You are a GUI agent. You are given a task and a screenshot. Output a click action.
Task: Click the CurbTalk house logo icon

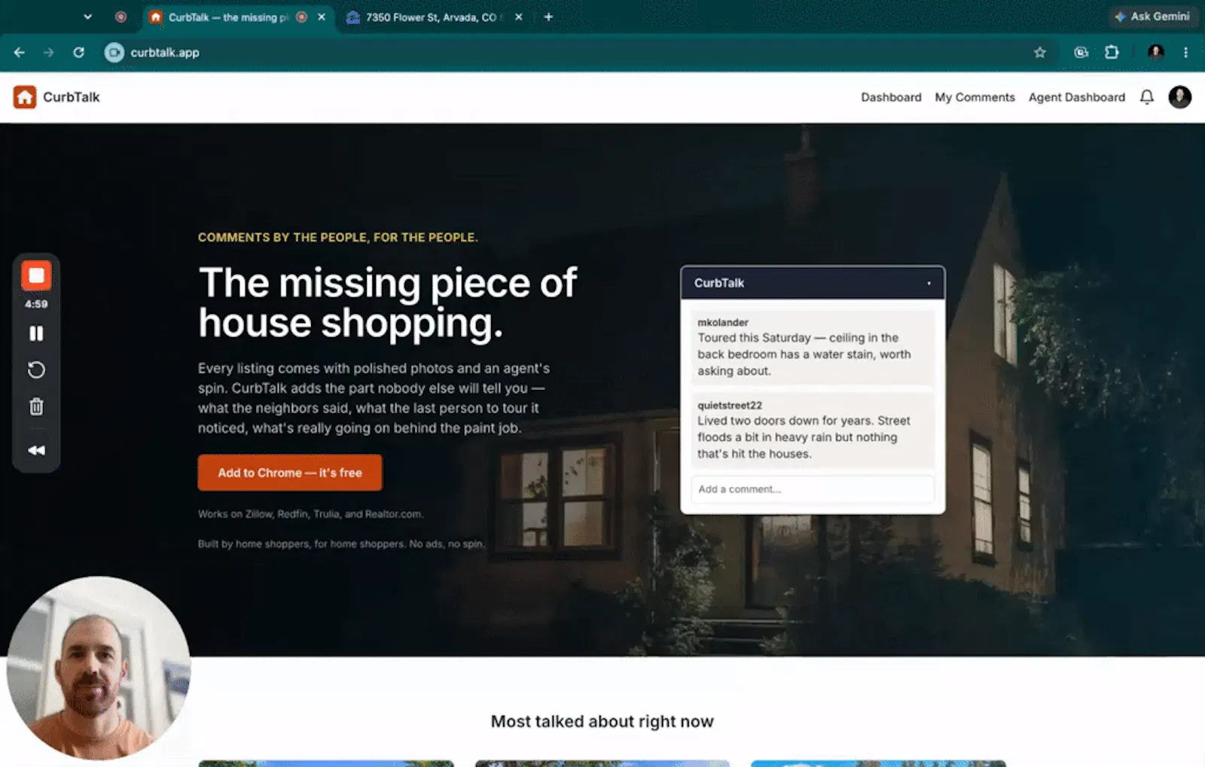(24, 97)
